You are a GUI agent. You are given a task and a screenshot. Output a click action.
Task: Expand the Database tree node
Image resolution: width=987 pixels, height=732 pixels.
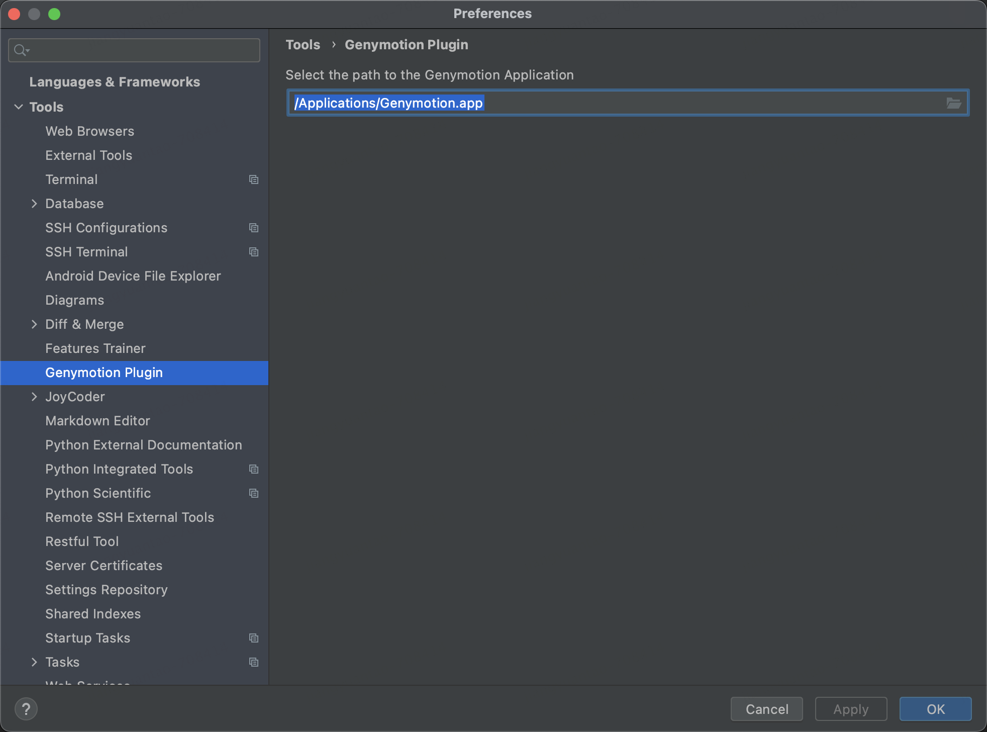point(34,204)
